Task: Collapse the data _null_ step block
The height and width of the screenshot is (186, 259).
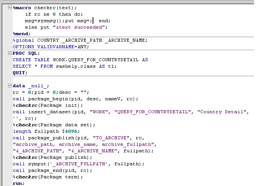Action: click(x=10, y=85)
